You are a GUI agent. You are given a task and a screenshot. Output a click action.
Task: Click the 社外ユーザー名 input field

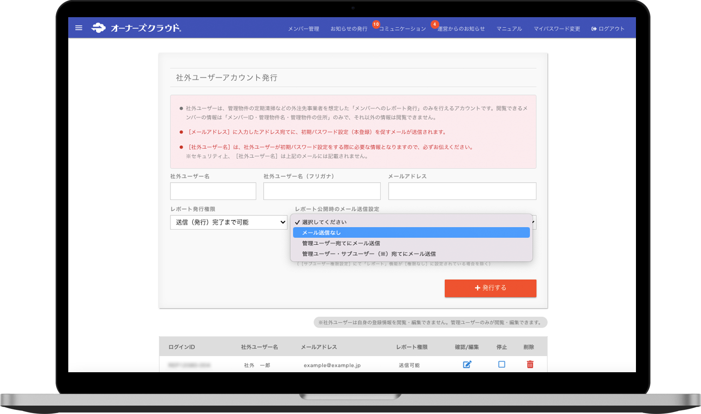pyautogui.click(x=213, y=191)
